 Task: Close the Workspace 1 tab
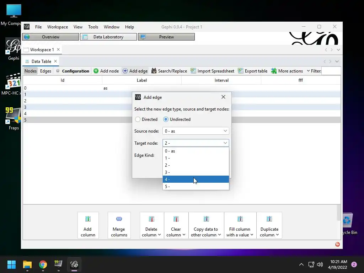[x=58, y=49]
